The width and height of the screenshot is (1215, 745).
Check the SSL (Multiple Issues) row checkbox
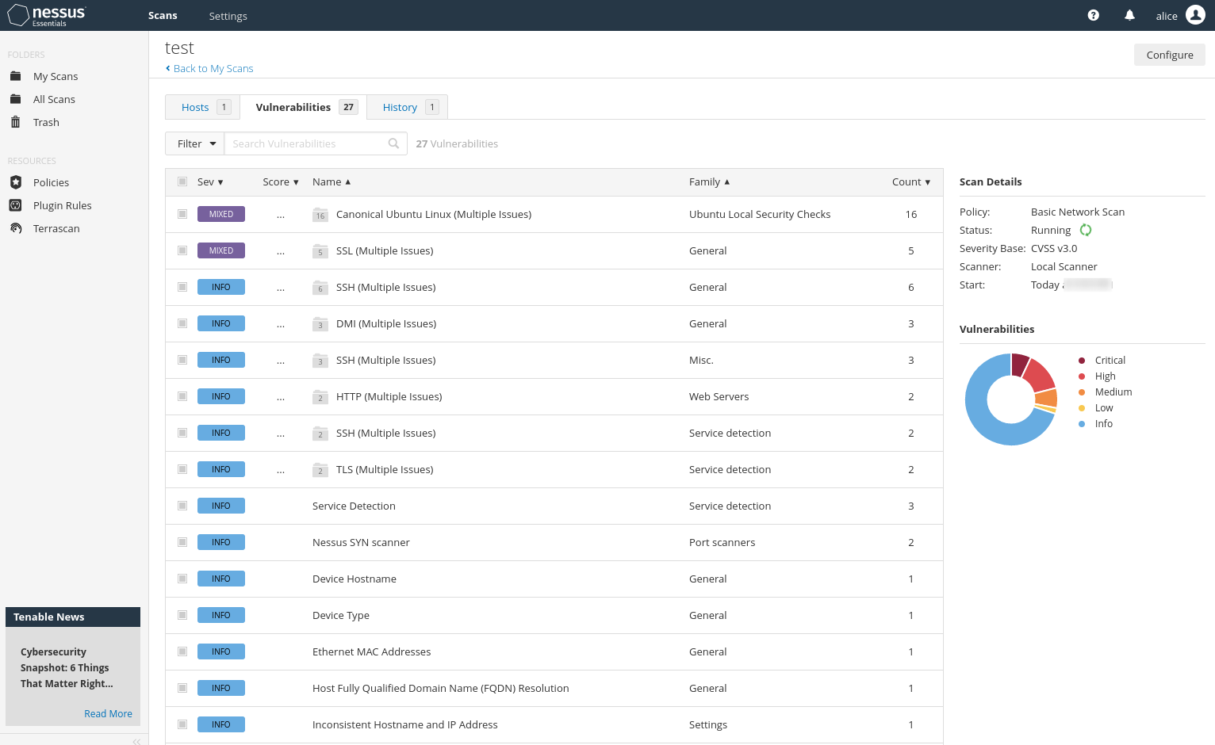(182, 250)
